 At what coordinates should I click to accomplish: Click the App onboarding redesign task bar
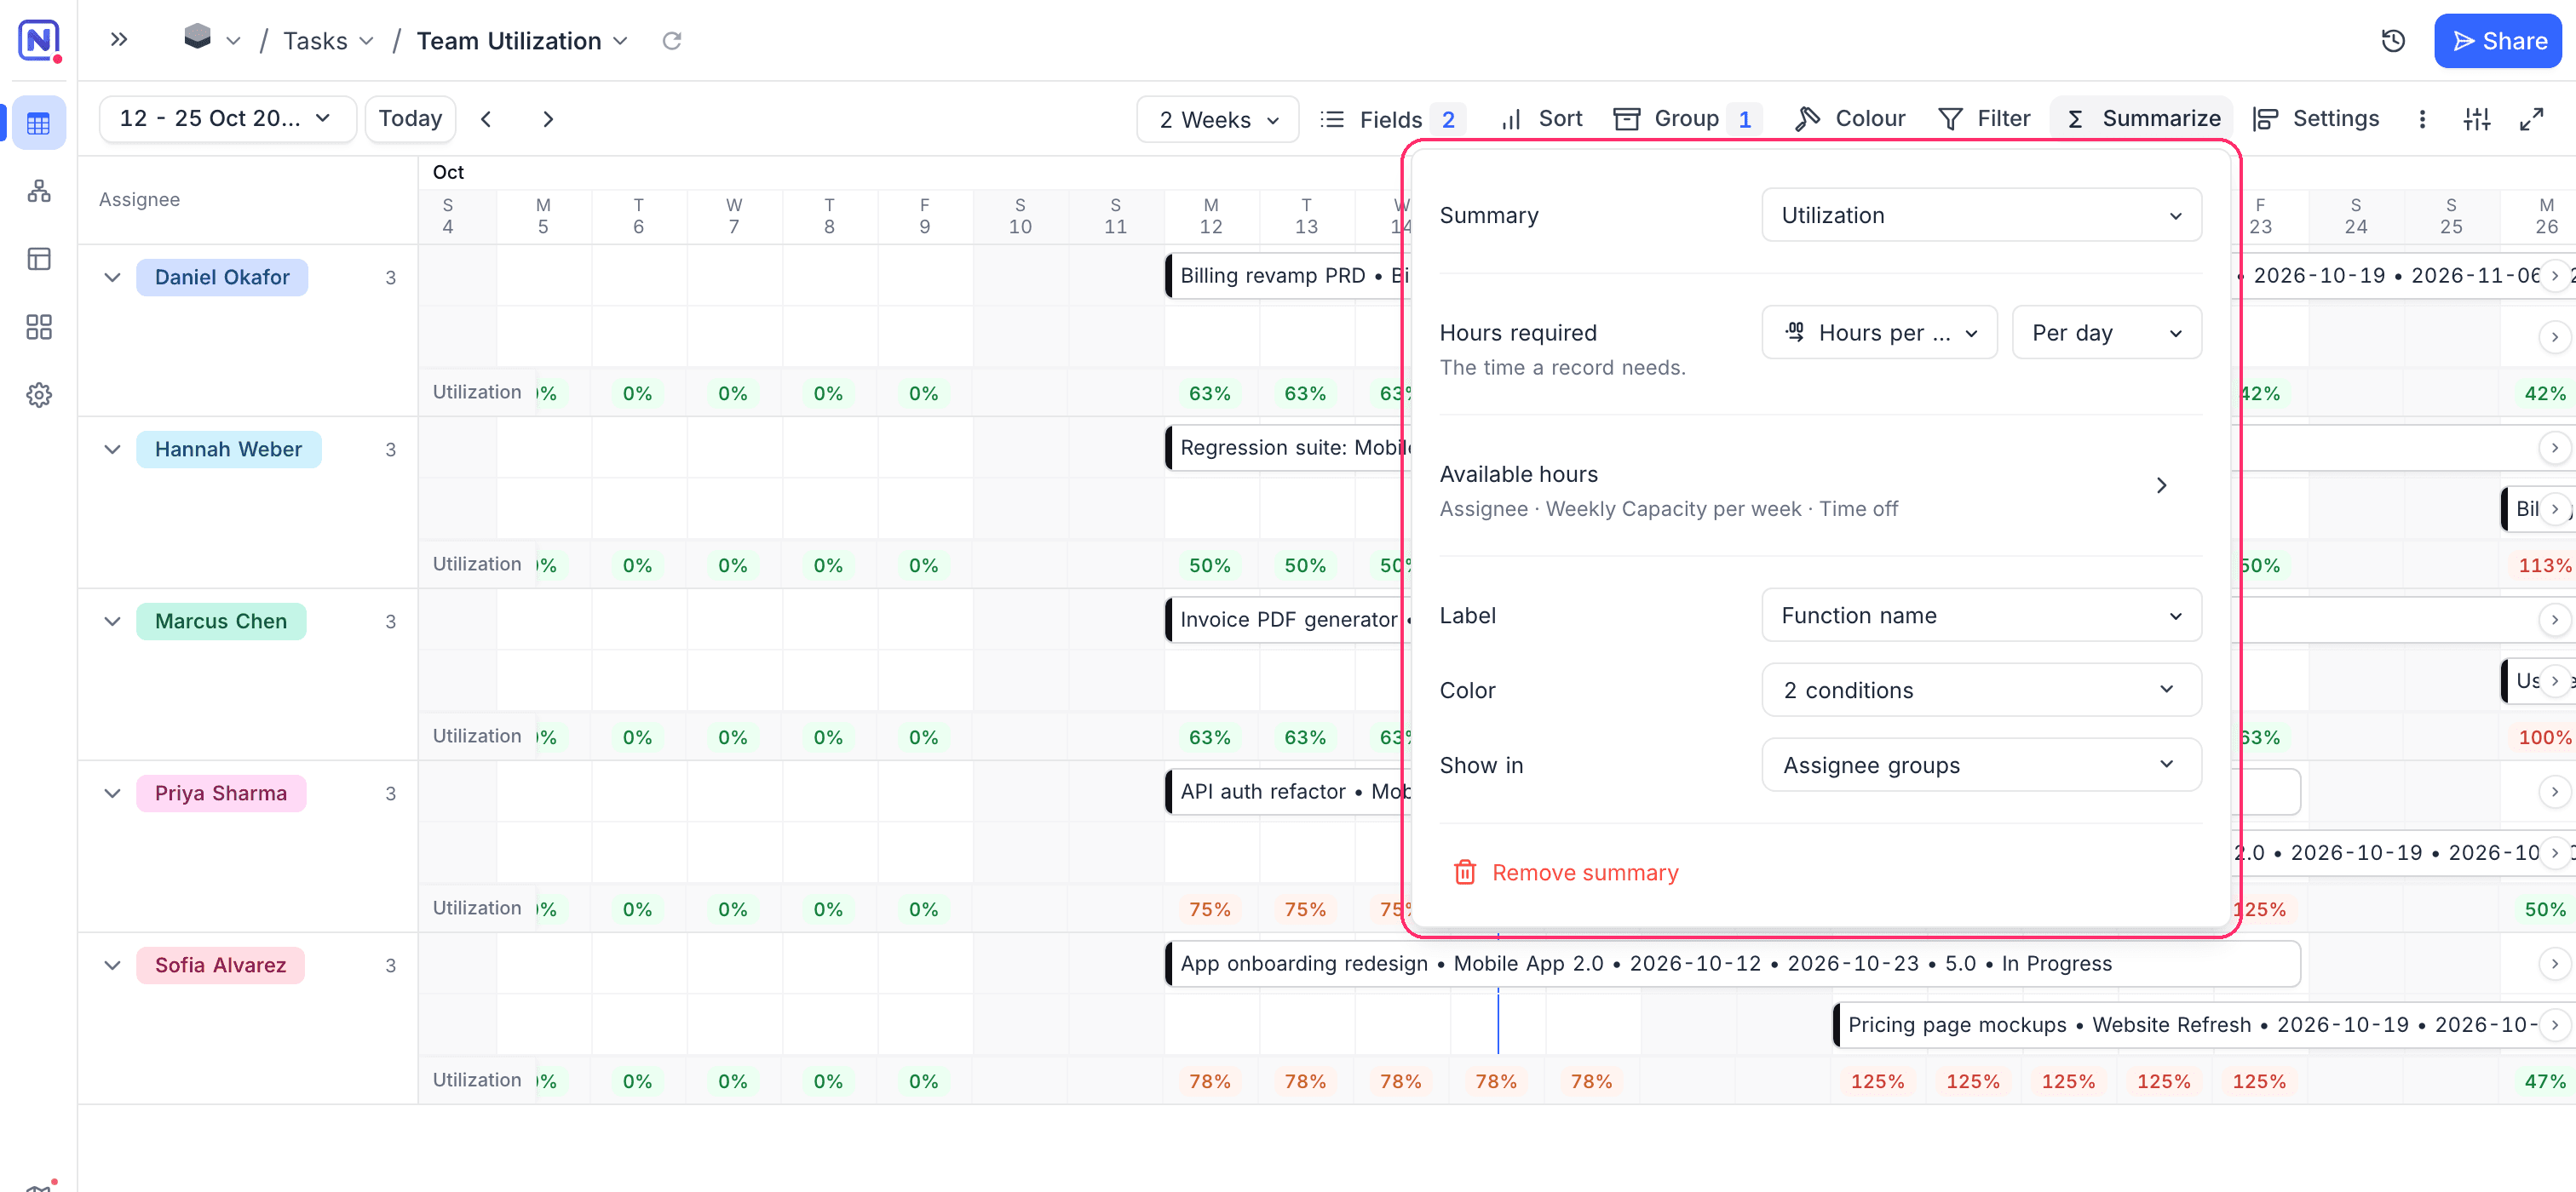(1732, 963)
